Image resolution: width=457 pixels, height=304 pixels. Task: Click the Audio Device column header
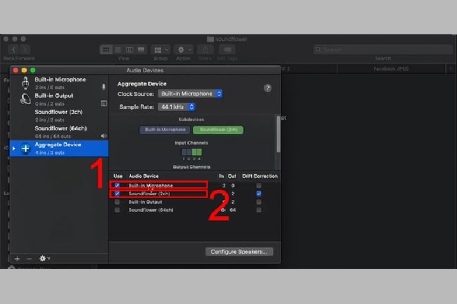(x=144, y=176)
